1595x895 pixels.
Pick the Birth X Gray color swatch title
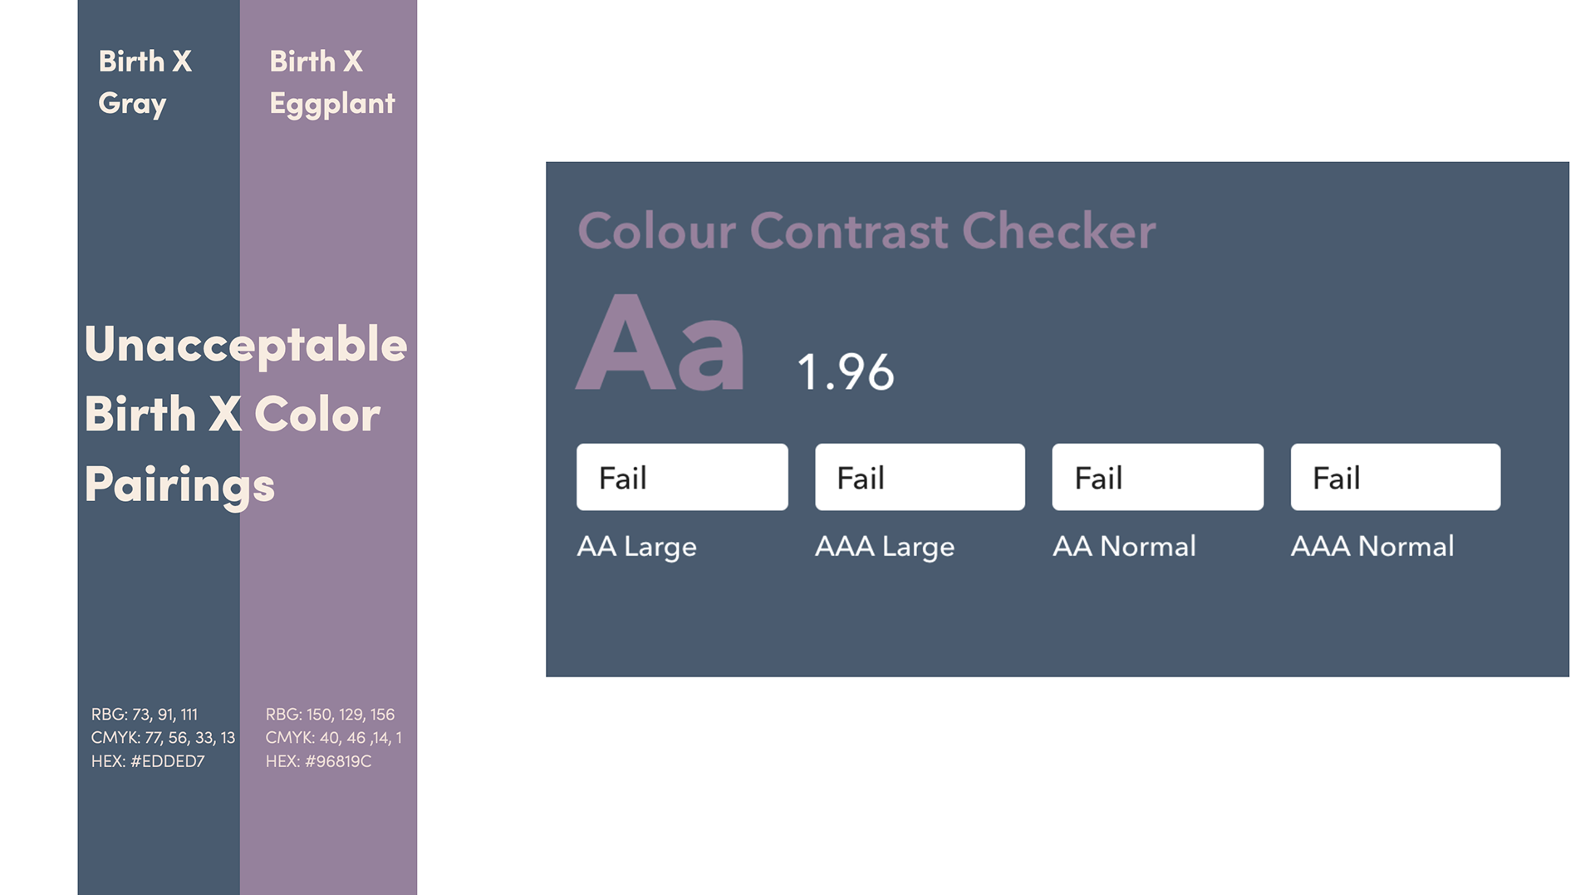pyautogui.click(x=145, y=82)
